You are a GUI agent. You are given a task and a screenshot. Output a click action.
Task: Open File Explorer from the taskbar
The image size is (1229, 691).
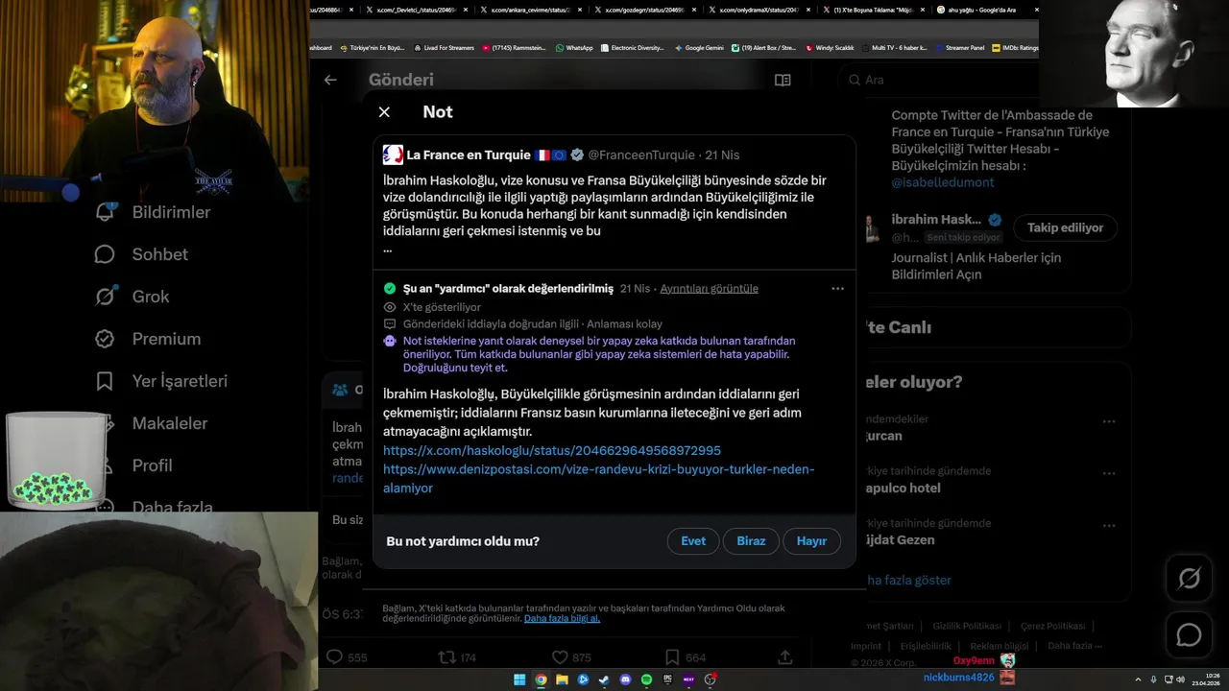click(x=562, y=679)
